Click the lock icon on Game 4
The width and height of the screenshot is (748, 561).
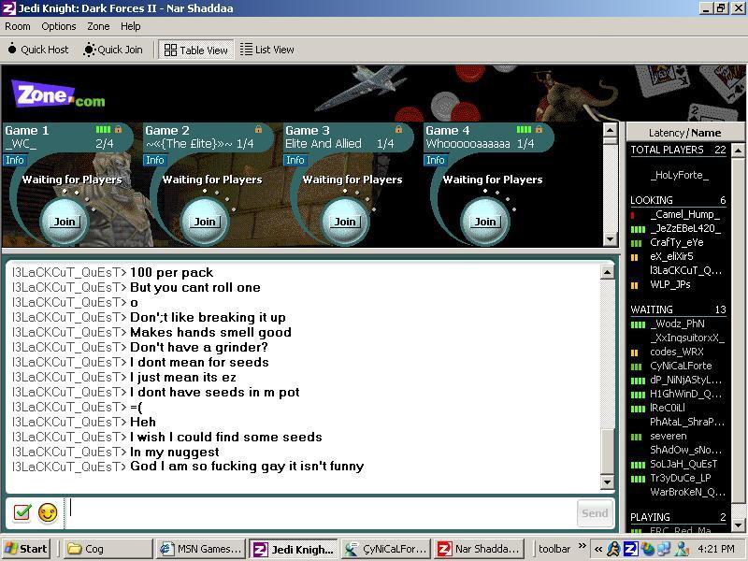539,129
